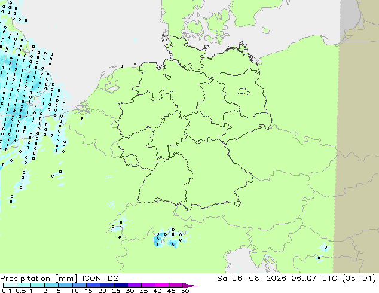Pick the 15–20 mm legend color box

[x=93, y=285]
